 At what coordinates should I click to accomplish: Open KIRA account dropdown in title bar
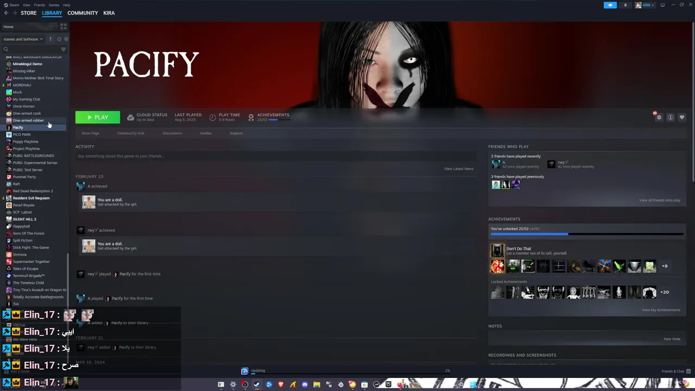pos(645,5)
